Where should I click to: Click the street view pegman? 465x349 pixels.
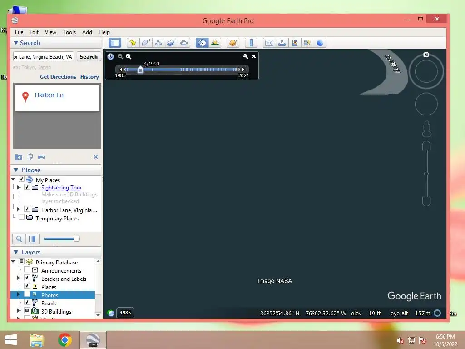coord(426,129)
